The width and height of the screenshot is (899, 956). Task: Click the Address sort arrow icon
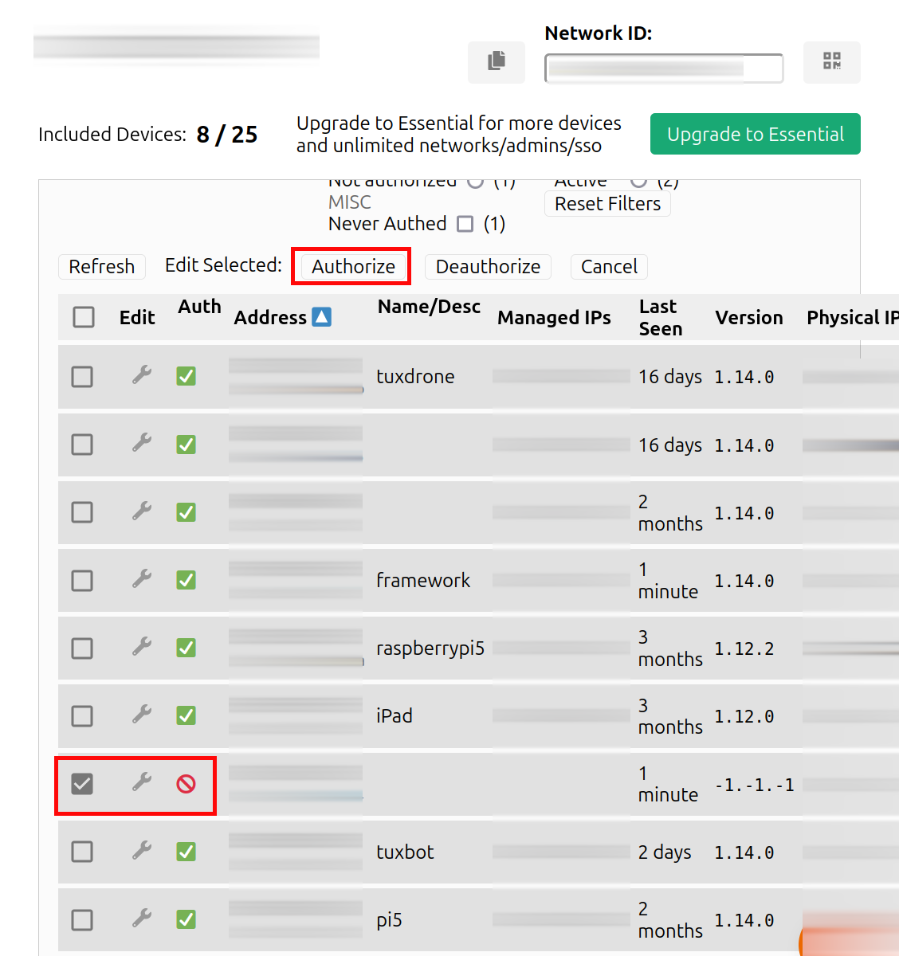click(x=322, y=317)
